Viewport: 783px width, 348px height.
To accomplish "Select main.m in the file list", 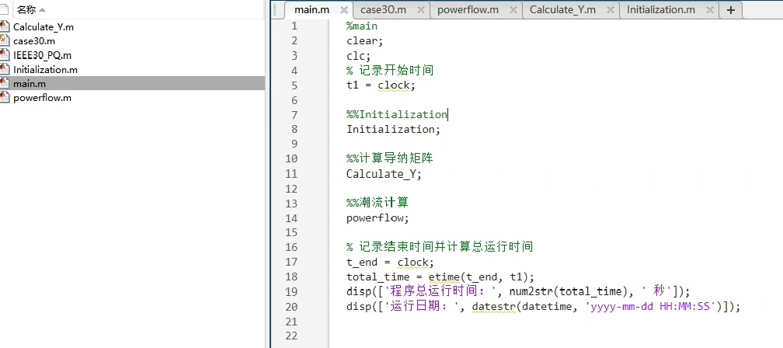I will pyautogui.click(x=30, y=83).
